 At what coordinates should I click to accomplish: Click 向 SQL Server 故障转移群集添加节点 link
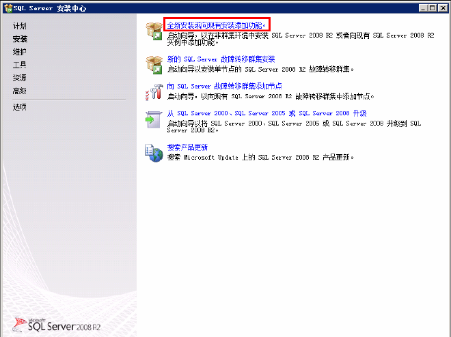(x=224, y=86)
